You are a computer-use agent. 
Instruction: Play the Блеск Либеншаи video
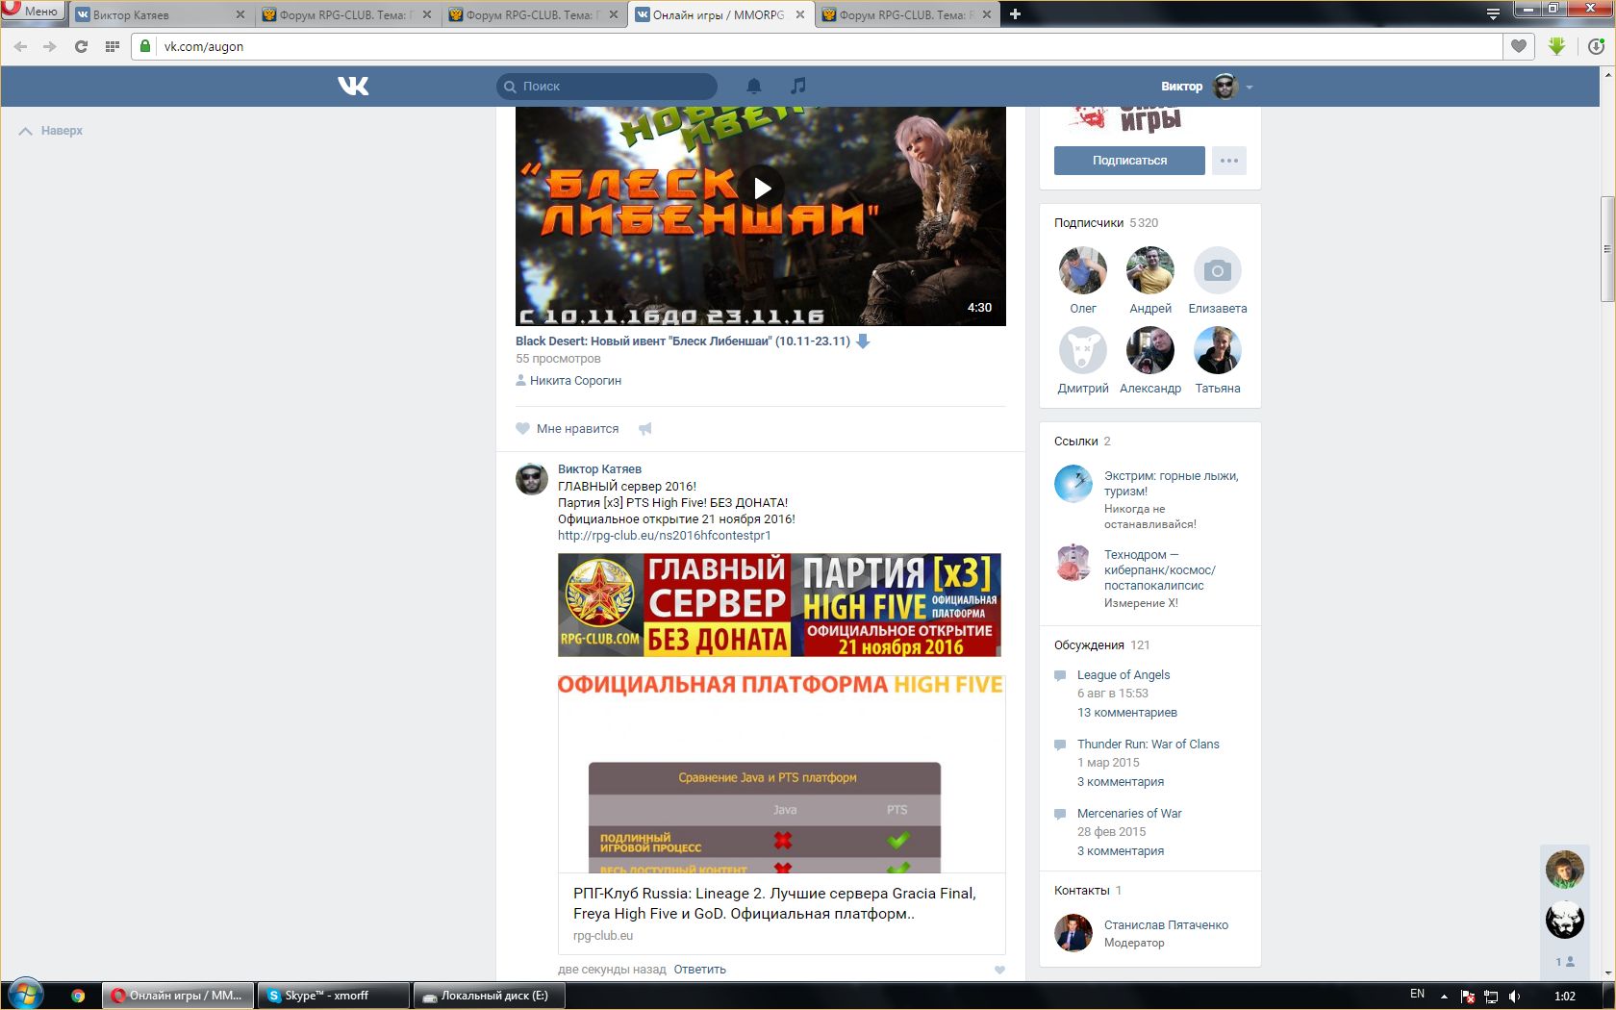coord(761,188)
